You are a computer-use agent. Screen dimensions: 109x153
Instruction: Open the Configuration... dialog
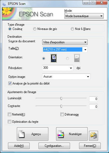[54, 146]
